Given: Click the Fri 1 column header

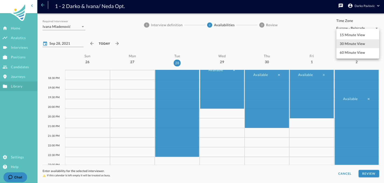Looking at the screenshot, I should coord(312,59).
